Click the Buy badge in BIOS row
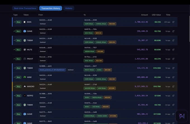 click(x=18, y=22)
